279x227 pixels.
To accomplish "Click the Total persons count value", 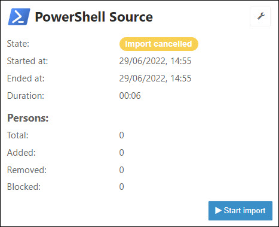I will click(x=121, y=135).
